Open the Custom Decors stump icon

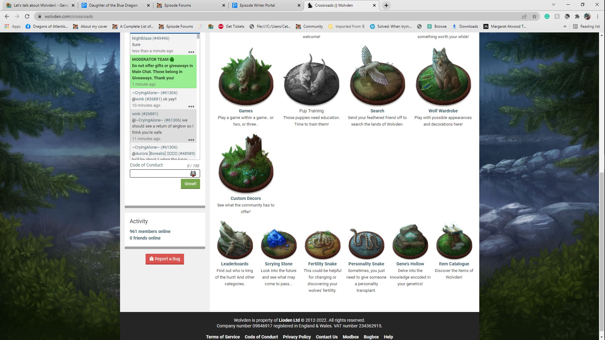coord(246,163)
